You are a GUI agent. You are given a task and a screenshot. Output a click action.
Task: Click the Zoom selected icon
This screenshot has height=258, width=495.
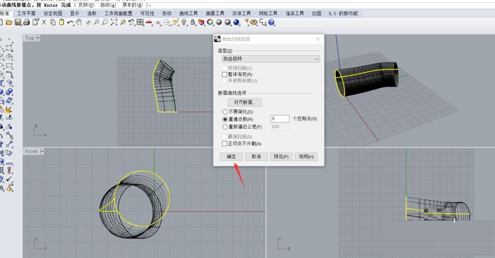123,23
